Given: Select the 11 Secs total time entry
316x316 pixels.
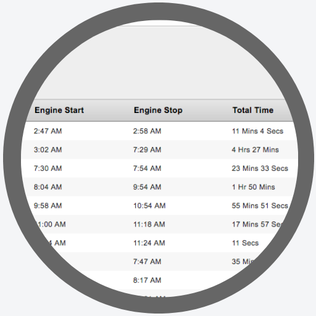Looking at the screenshot, I should (245, 243).
